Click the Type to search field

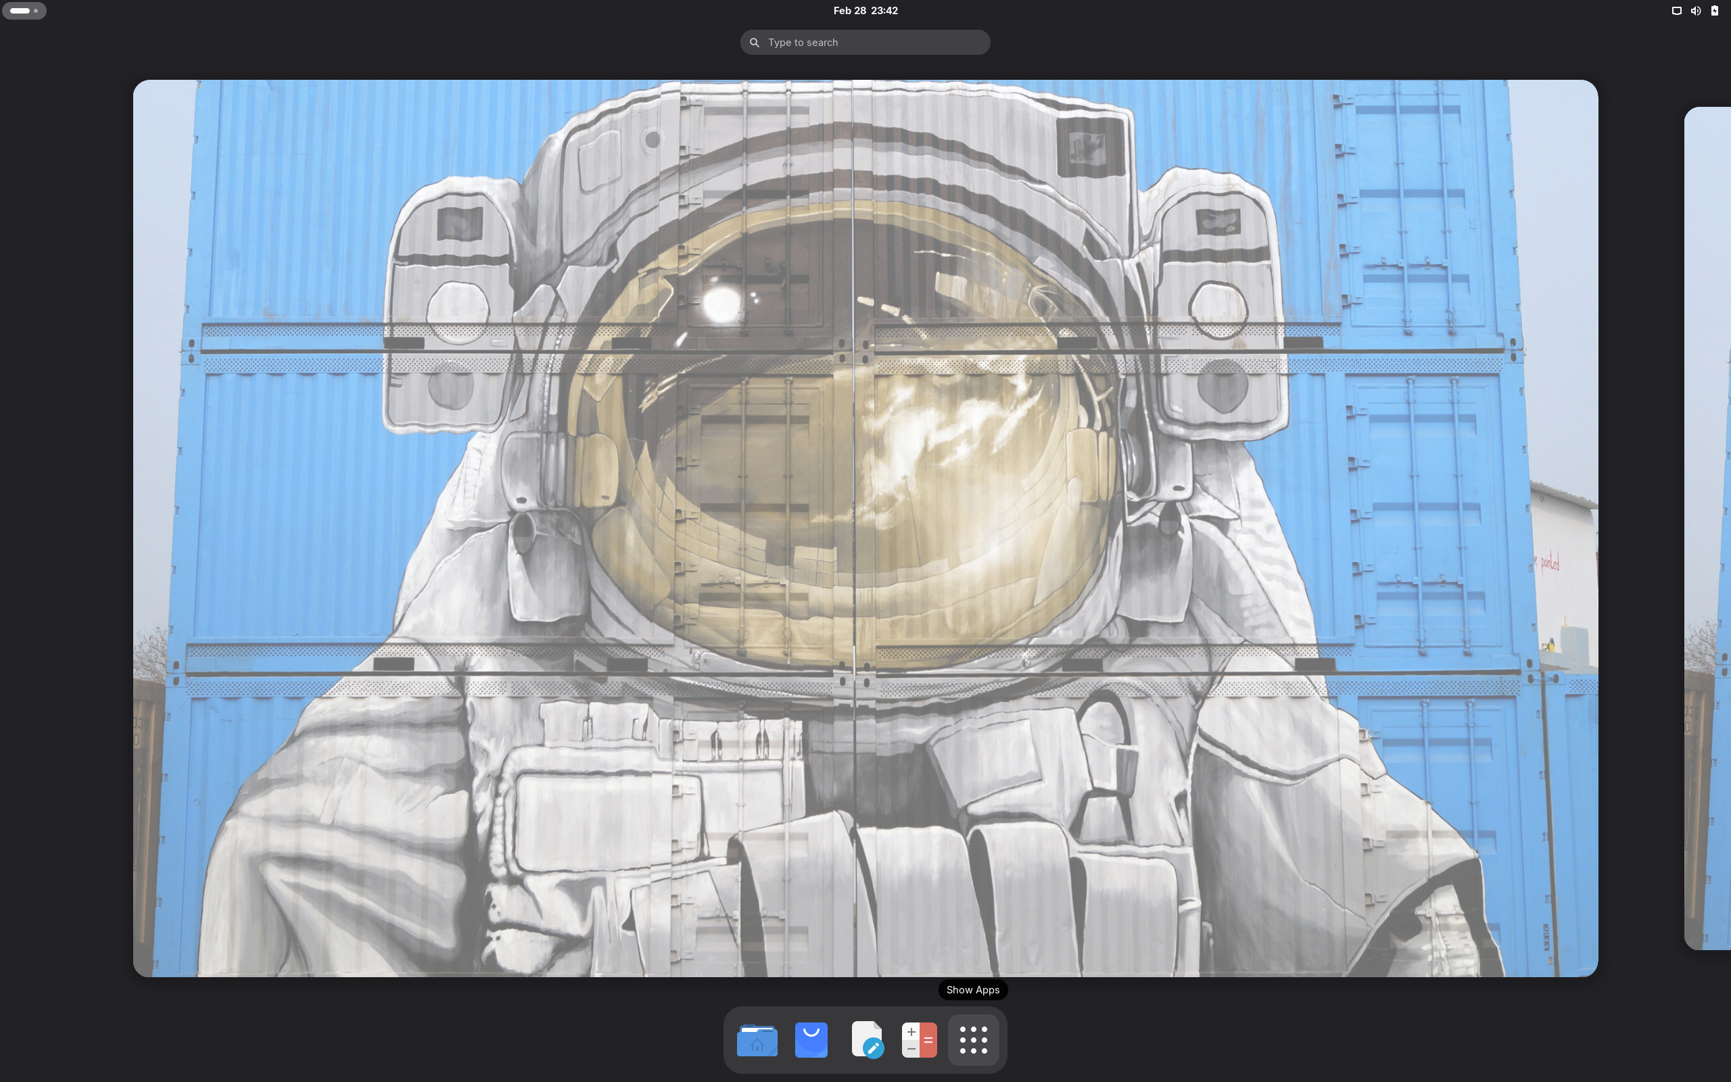pyautogui.click(x=865, y=42)
